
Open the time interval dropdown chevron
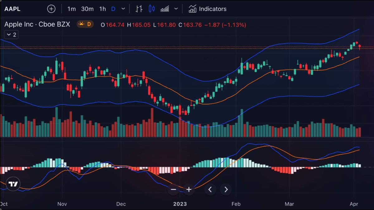(123, 9)
